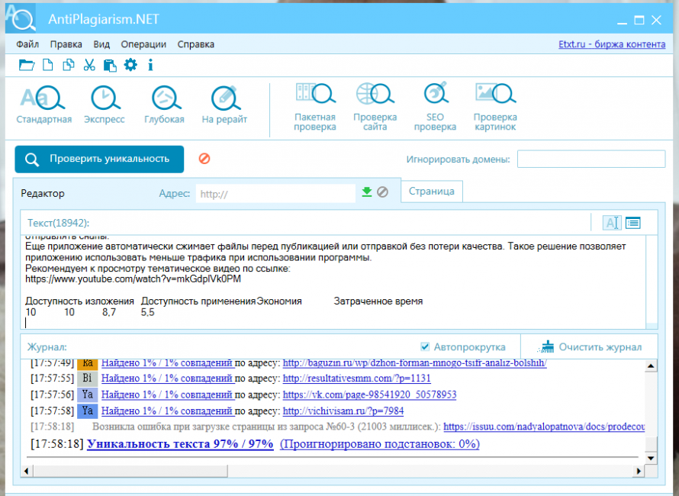Image resolution: width=679 pixels, height=496 pixels.
Task: Switch to the Страница tab
Action: [432, 192]
